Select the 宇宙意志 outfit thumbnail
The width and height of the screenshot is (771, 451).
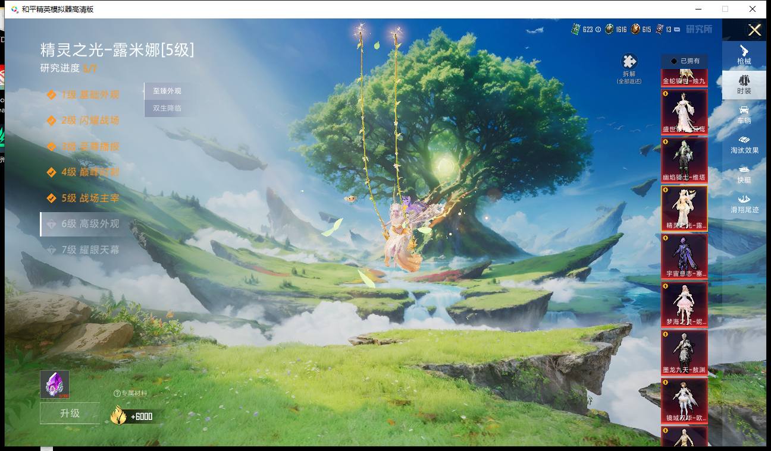(684, 256)
